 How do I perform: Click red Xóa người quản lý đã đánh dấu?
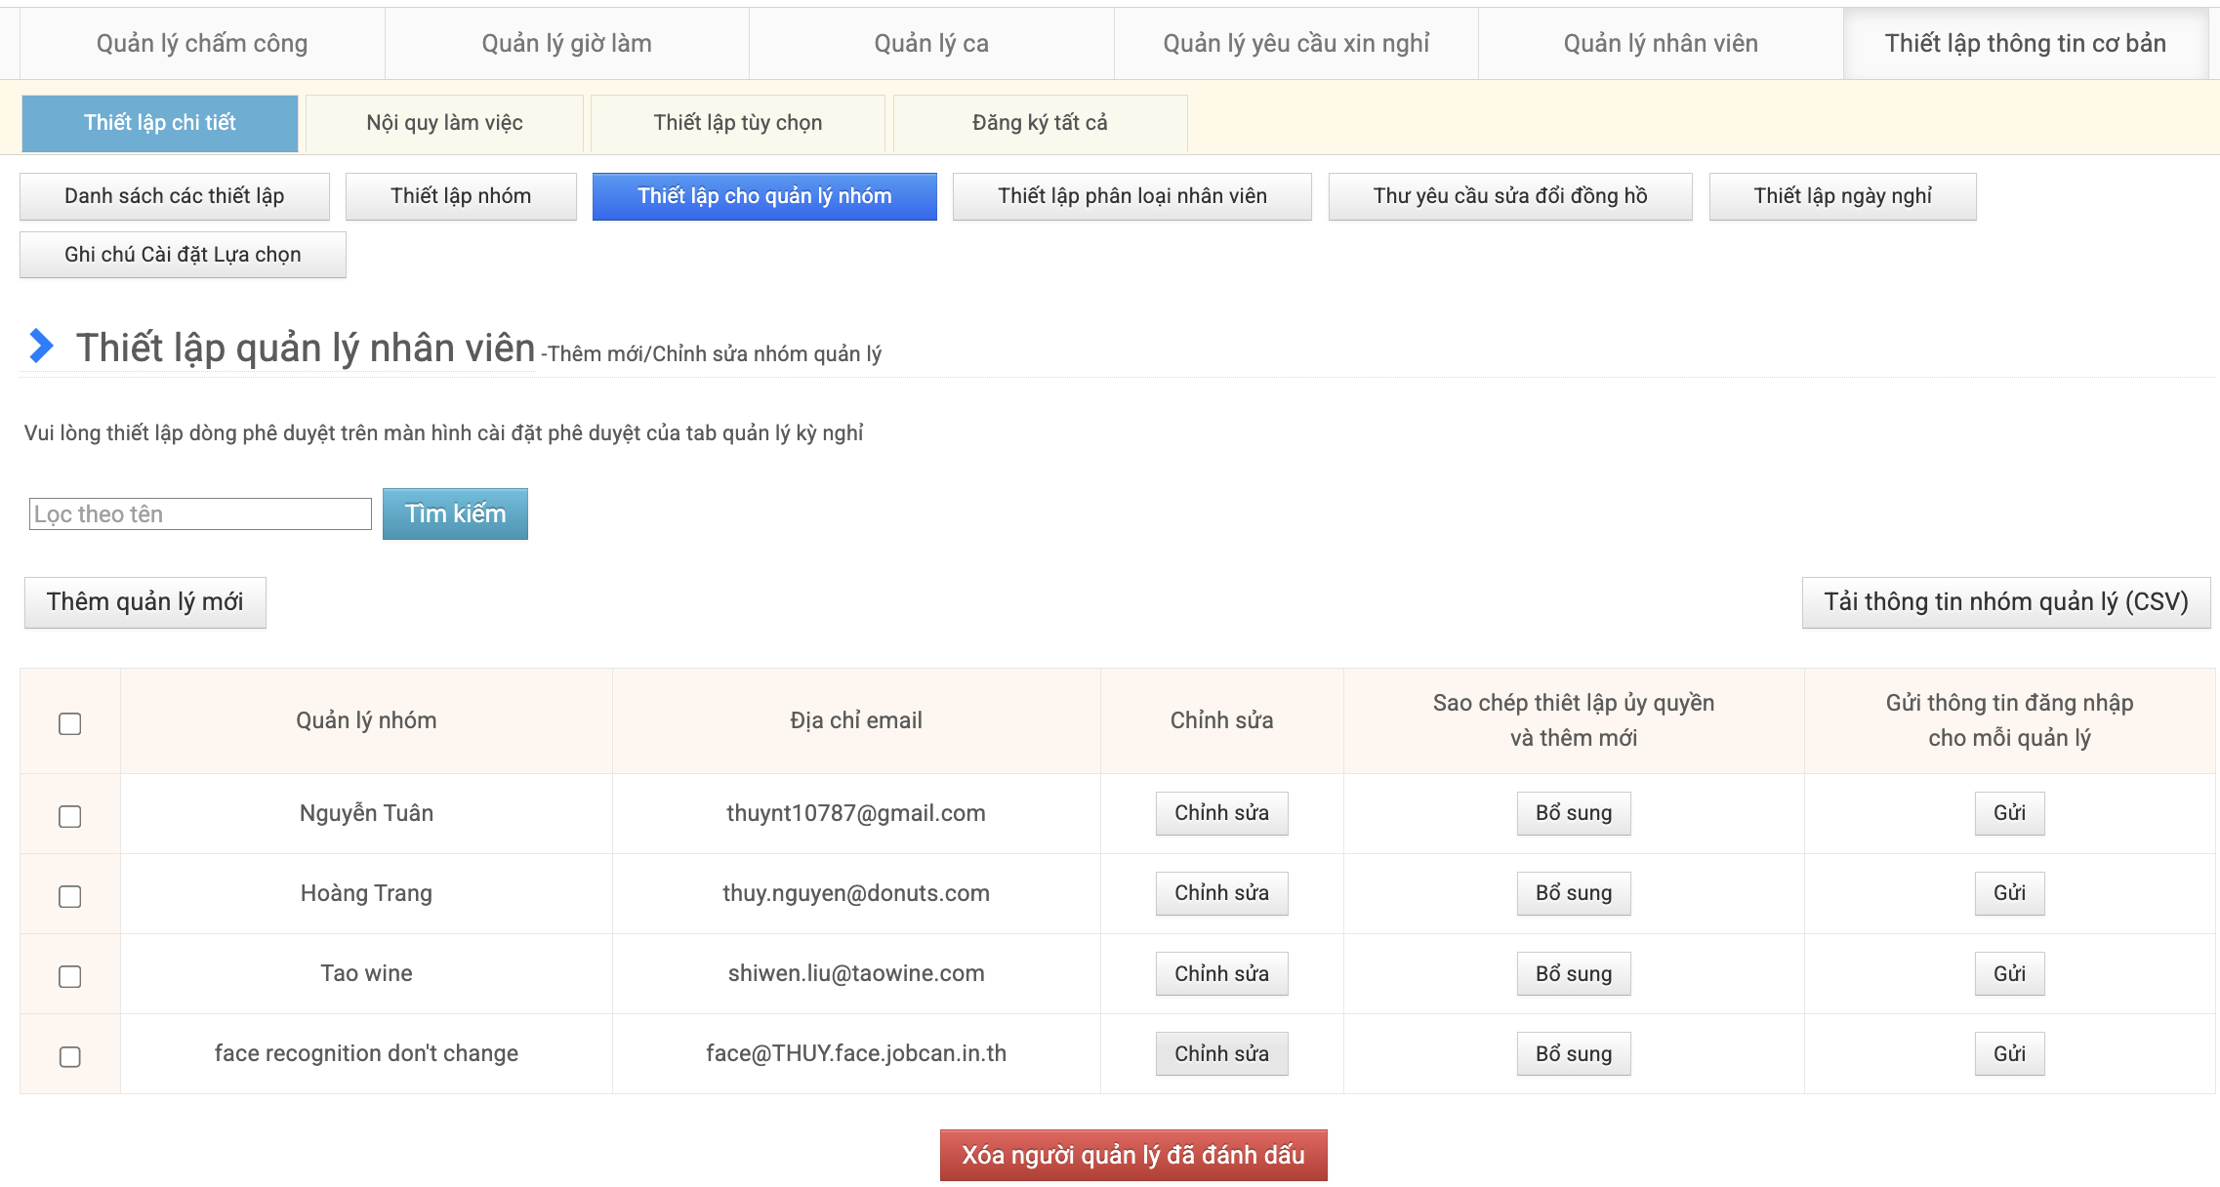[1132, 1156]
